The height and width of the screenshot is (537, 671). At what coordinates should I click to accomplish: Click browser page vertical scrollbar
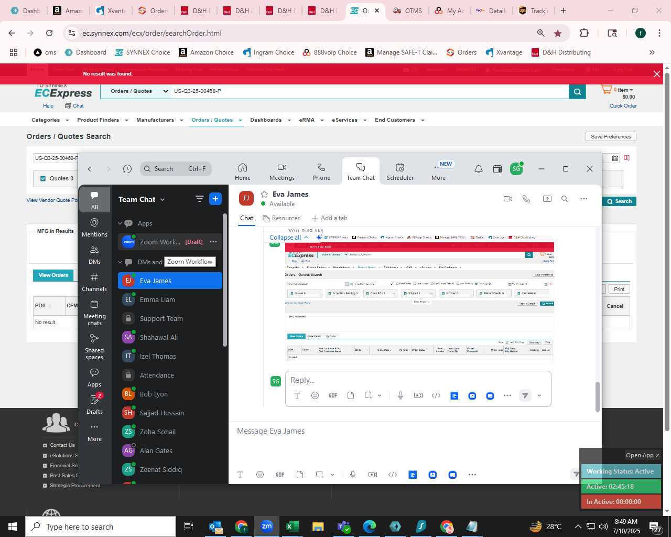(667, 252)
